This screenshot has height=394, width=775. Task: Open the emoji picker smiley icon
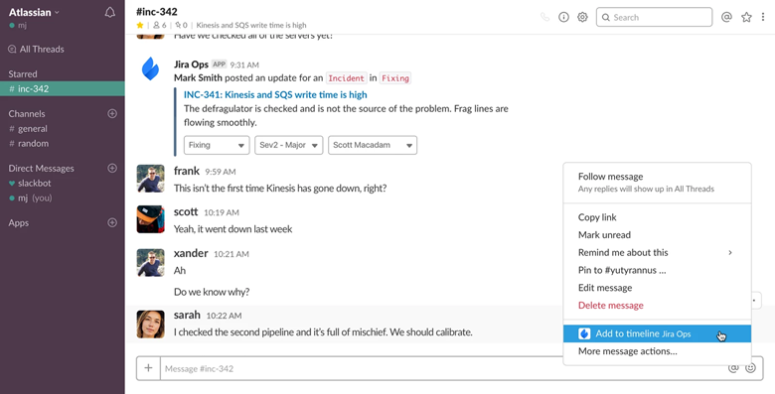[751, 368]
